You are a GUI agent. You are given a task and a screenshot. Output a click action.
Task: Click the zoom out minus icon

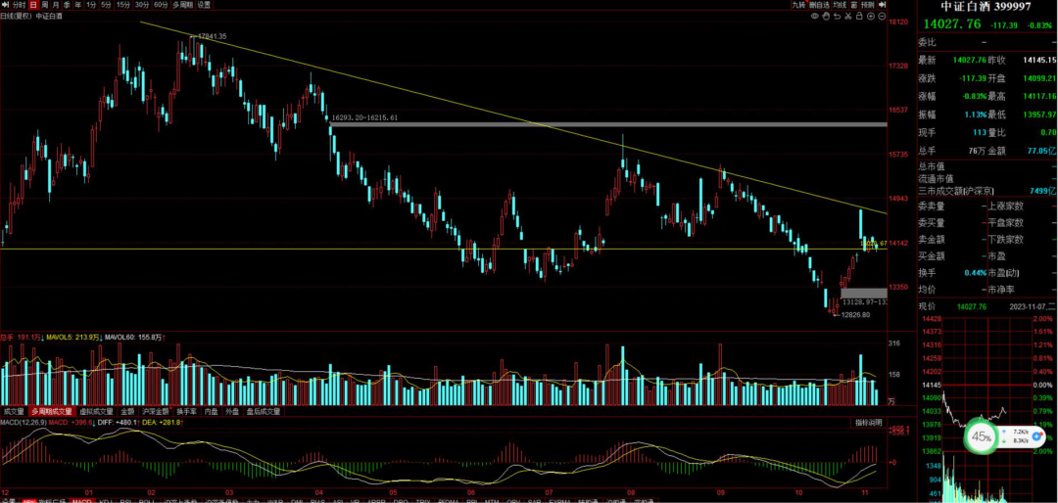pos(882,17)
